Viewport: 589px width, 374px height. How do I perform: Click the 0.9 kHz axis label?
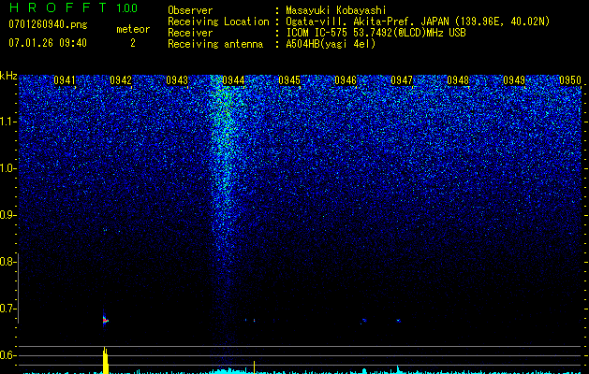click(x=7, y=215)
